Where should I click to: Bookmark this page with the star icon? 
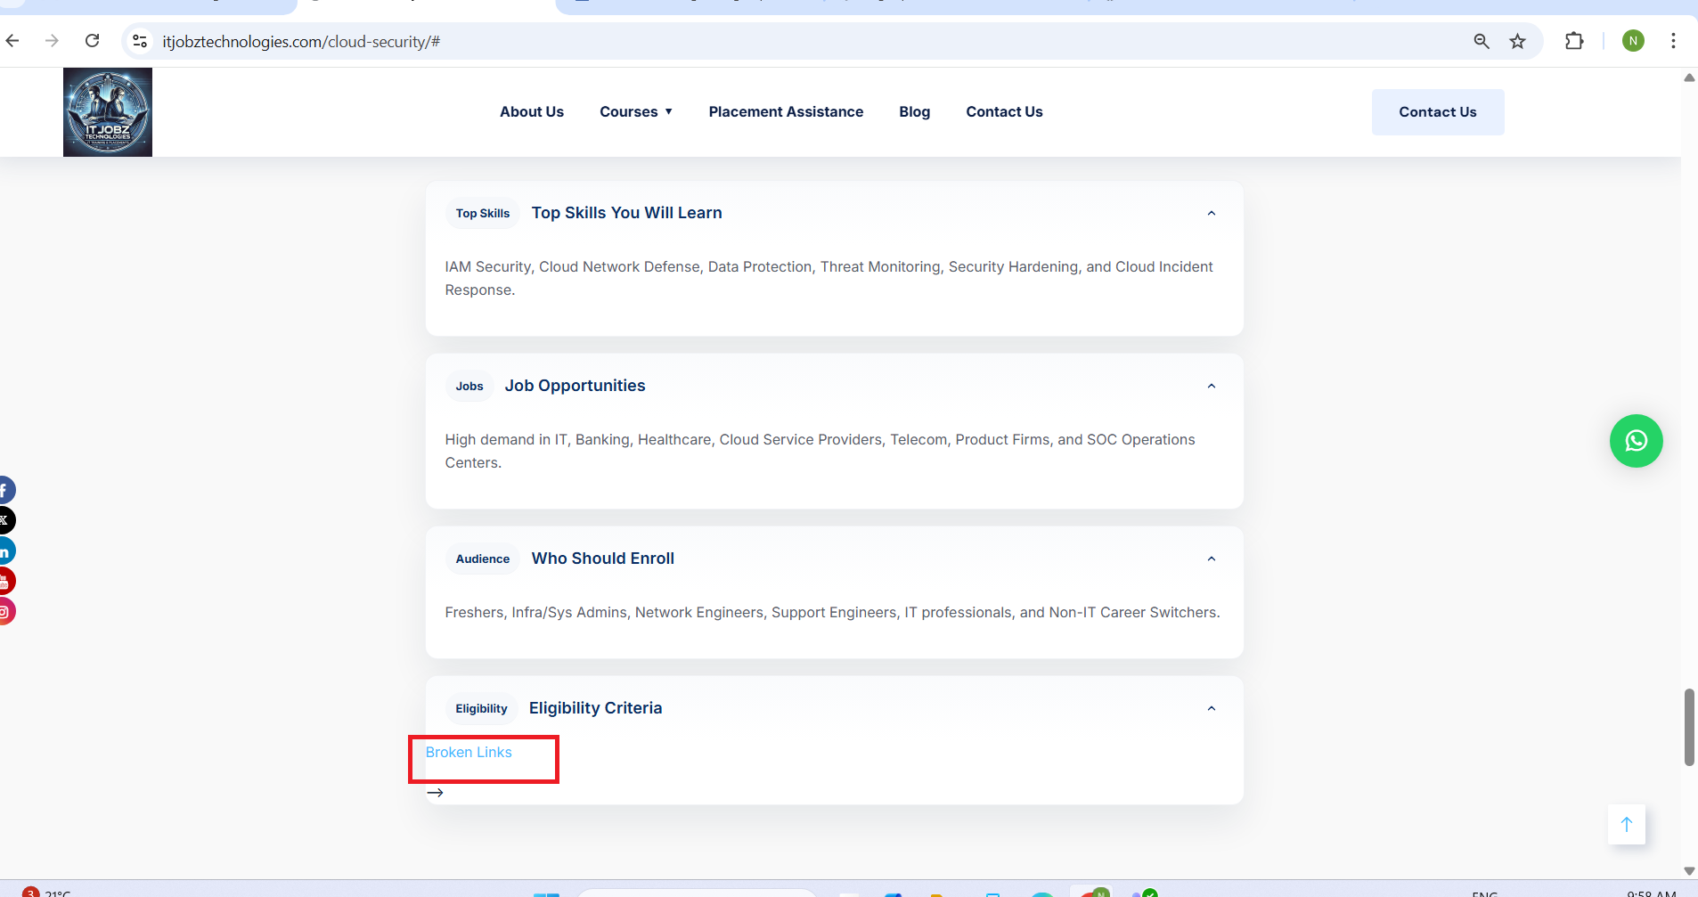coord(1517,41)
